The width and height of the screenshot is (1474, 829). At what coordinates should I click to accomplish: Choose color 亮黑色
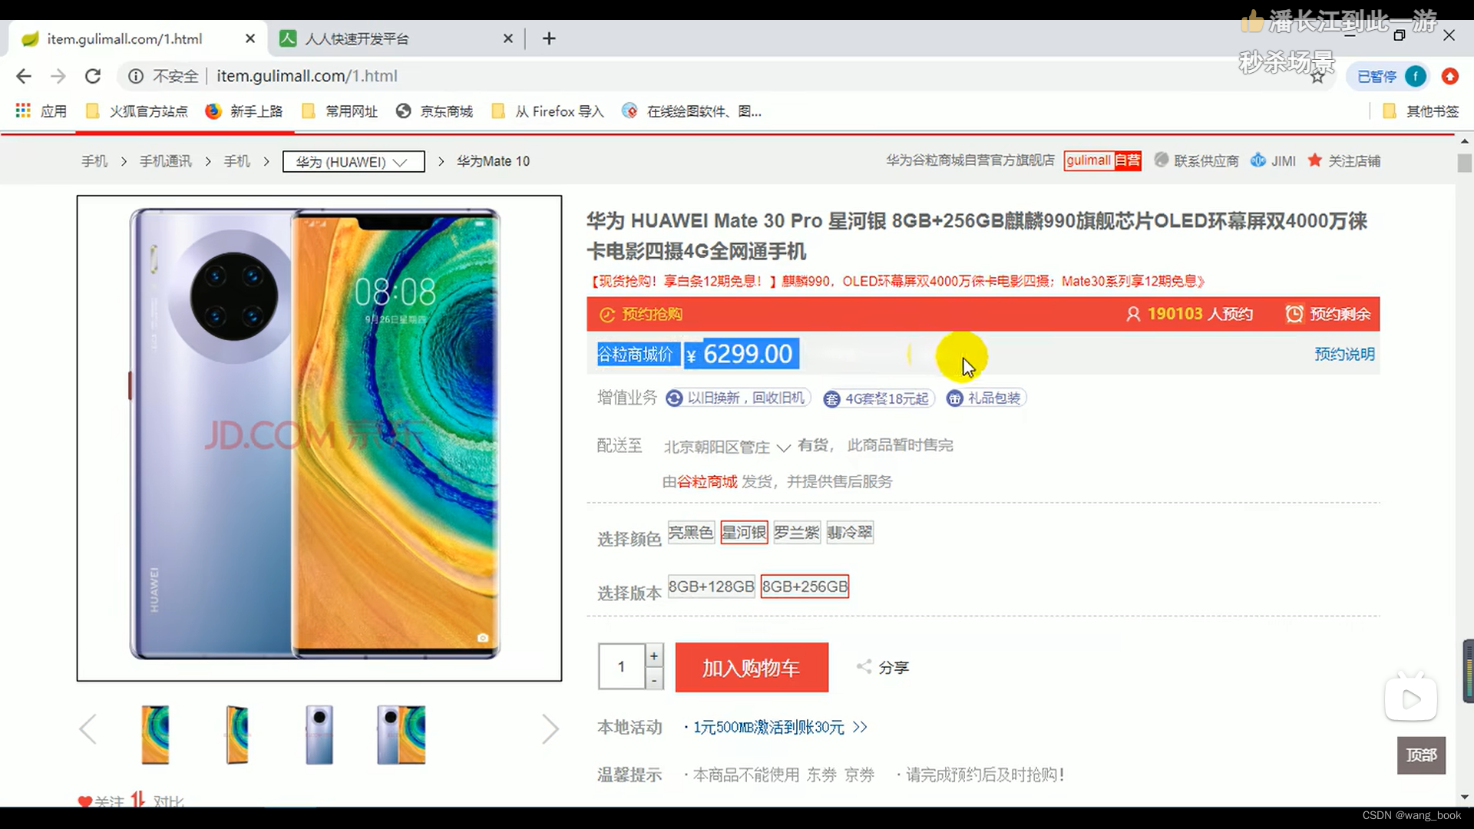coord(691,532)
